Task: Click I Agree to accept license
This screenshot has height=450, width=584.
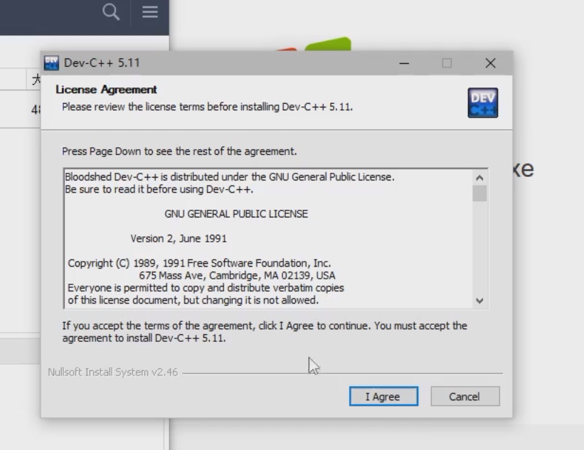Action: (383, 397)
